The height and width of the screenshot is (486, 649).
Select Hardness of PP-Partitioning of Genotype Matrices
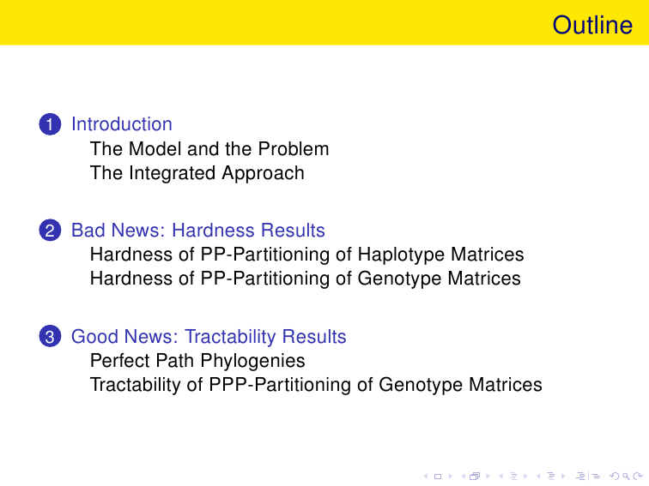tap(305, 279)
